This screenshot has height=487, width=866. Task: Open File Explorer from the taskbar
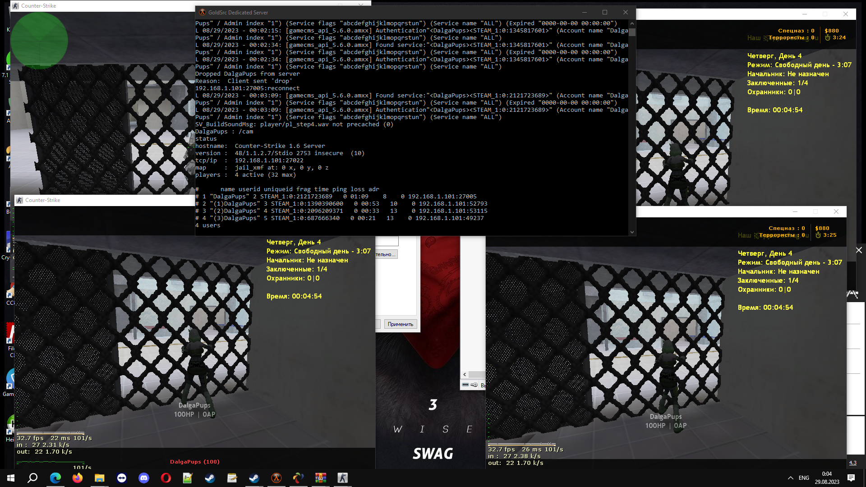pos(100,478)
